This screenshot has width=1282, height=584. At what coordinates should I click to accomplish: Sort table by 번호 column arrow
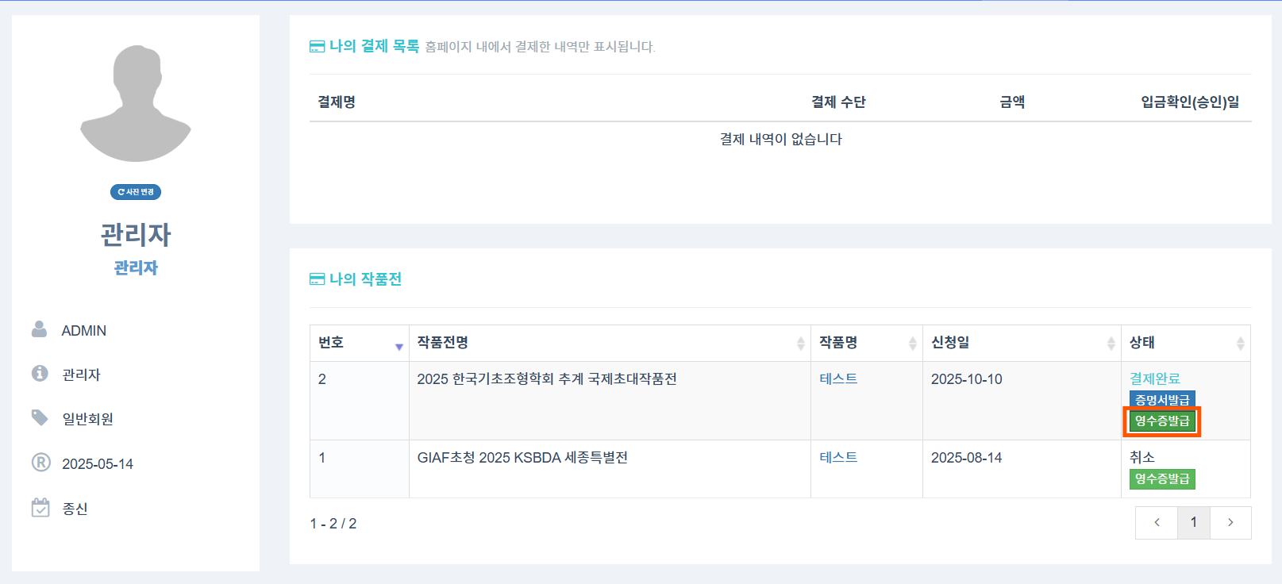[x=398, y=345]
